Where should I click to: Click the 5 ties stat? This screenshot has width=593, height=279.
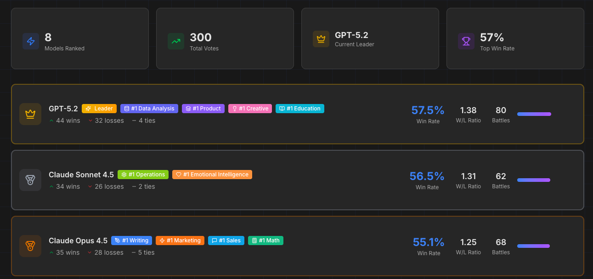[x=143, y=252]
